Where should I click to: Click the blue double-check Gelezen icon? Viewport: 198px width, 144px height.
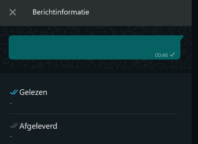click(x=14, y=92)
